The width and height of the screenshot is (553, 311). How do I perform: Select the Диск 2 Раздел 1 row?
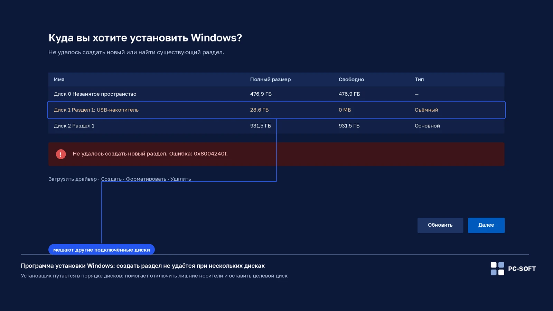click(x=276, y=126)
